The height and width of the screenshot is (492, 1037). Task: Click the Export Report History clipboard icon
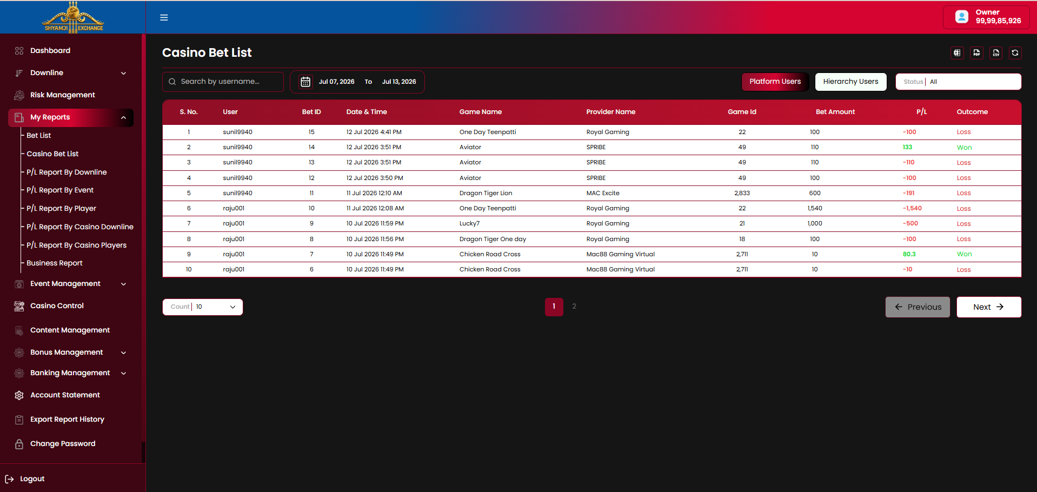(x=19, y=420)
